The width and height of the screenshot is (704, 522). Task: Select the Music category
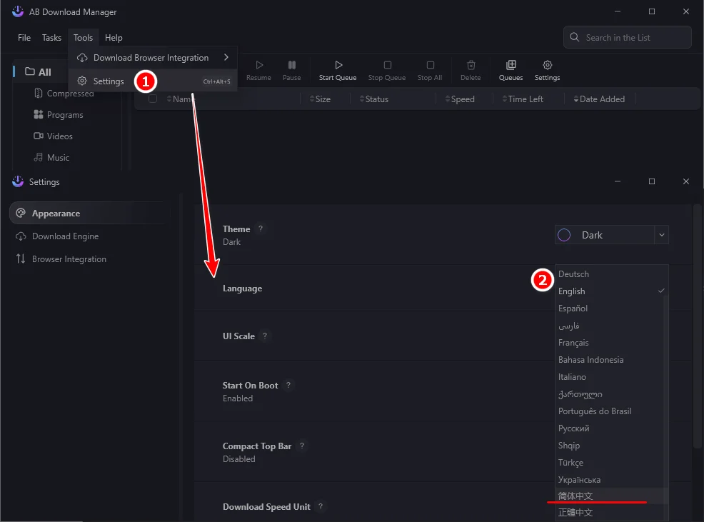51,158
